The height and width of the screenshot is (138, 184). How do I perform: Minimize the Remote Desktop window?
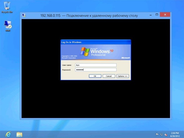pos(151,15)
